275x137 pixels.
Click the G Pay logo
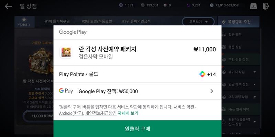pyautogui.click(x=66, y=91)
